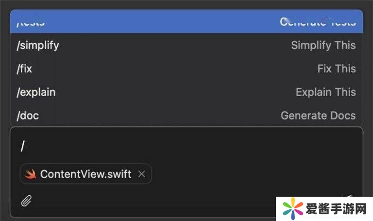Click the Generate Tests description
This screenshot has width=373, height=221.
point(318,22)
